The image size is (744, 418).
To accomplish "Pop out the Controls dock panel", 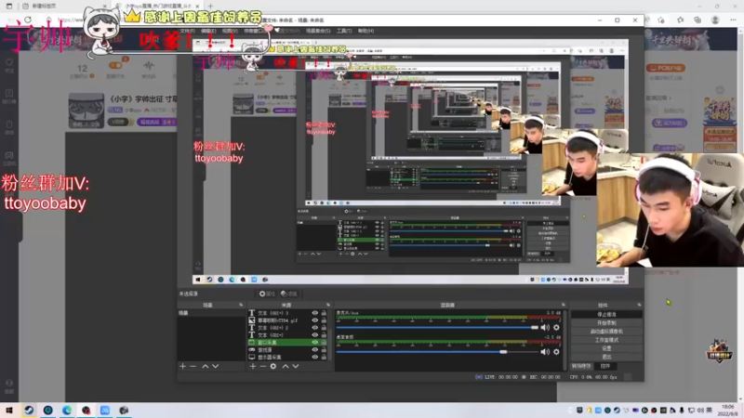I will pos(639,305).
